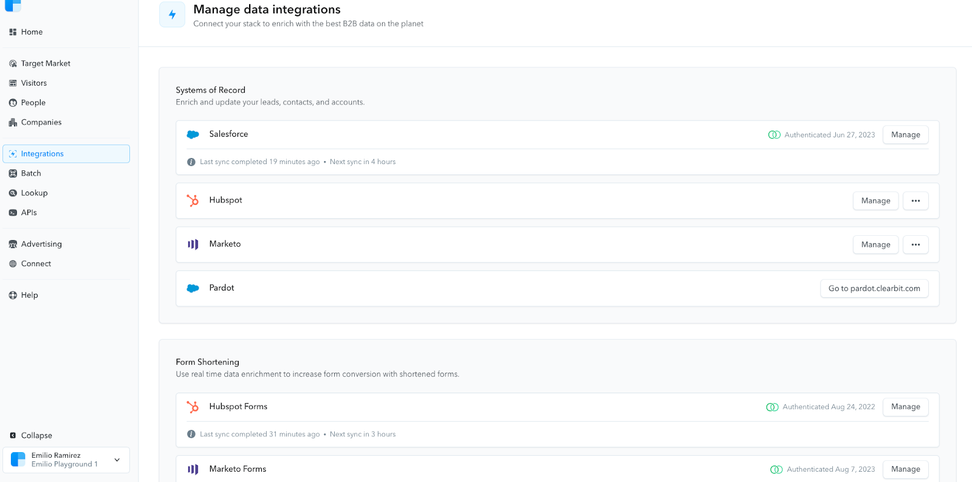This screenshot has width=972, height=482.
Task: Open the People page
Action: [x=66, y=103]
